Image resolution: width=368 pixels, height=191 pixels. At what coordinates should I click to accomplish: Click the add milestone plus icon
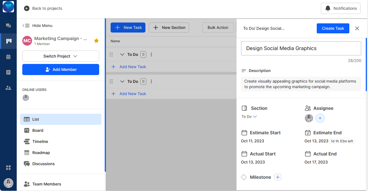coord(278,177)
